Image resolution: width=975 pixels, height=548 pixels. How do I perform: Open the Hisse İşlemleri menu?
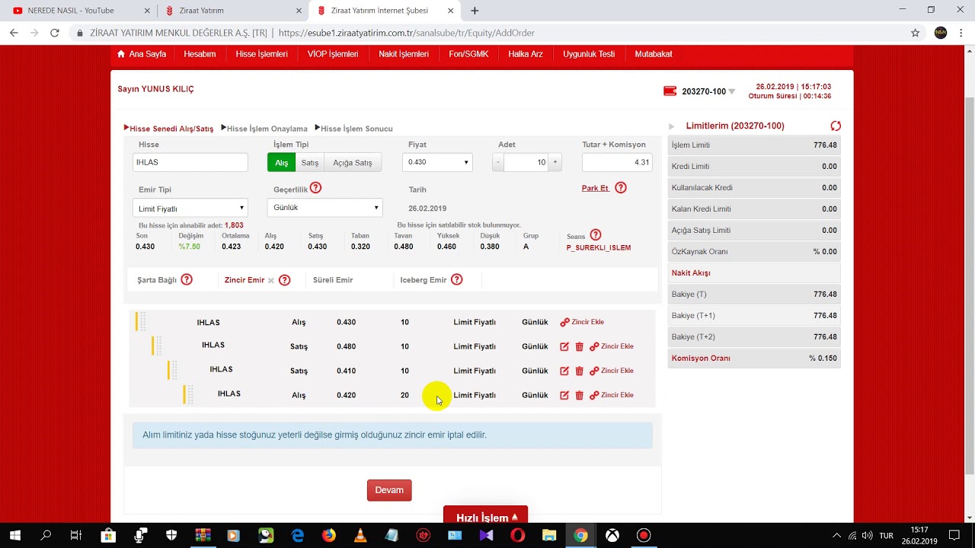point(261,54)
